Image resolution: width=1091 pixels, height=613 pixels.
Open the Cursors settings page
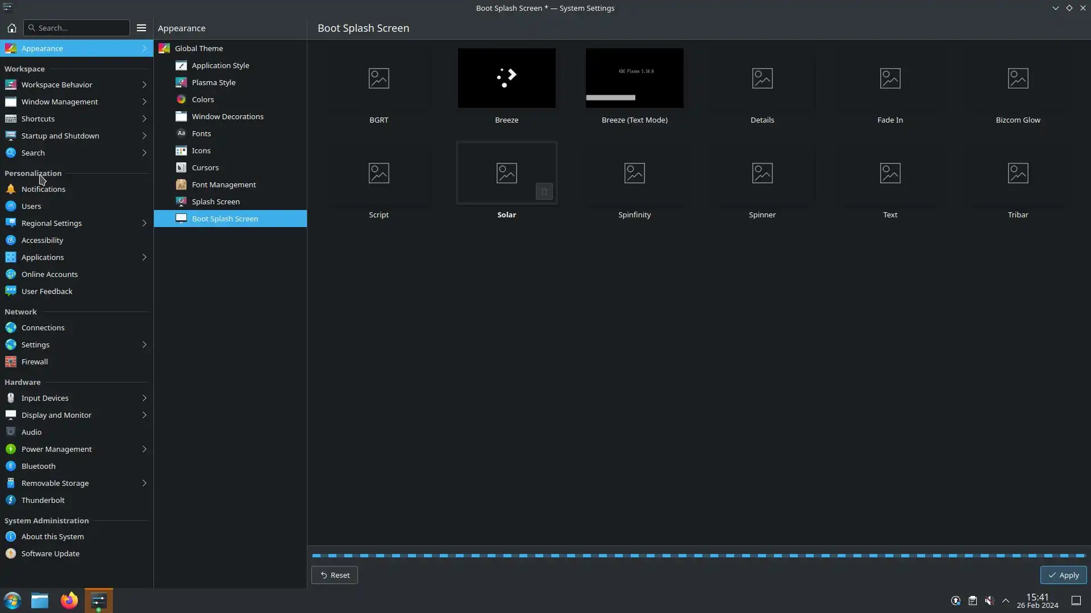(205, 167)
